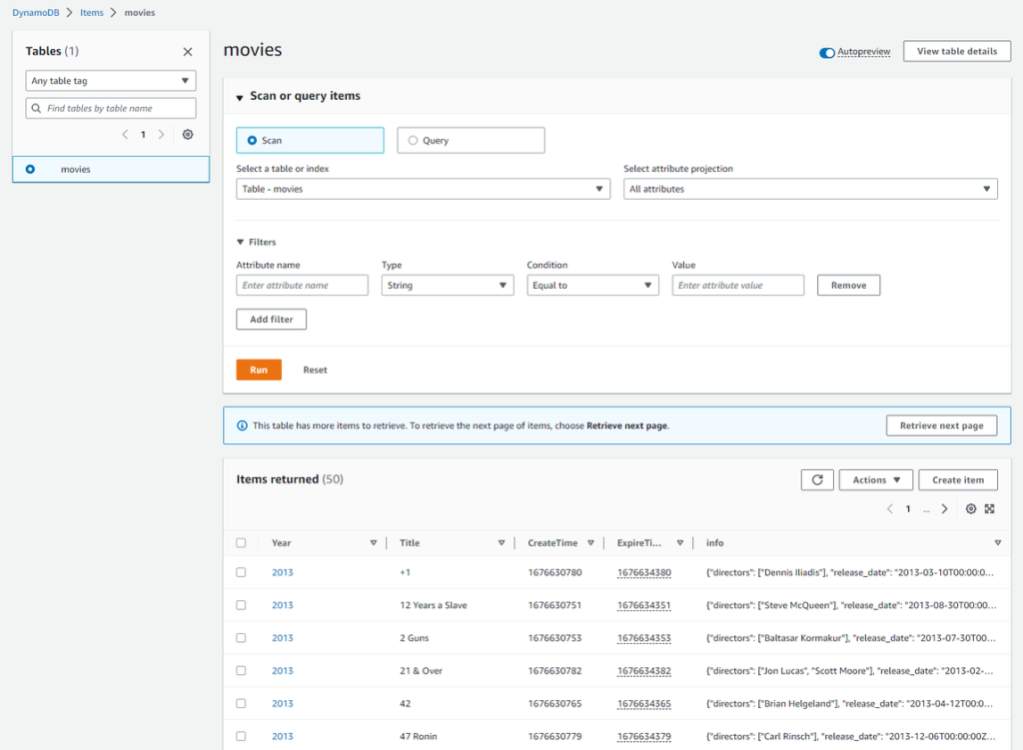Image resolution: width=1023 pixels, height=750 pixels.
Task: Expand items table to full screen
Action: tap(990, 508)
